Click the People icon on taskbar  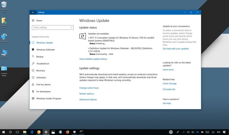click(178, 132)
